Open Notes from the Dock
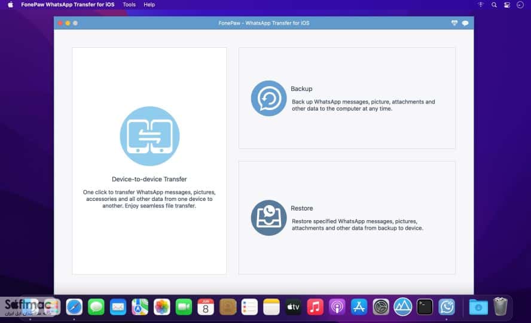Screen dimensions: 531x323 coord(271,307)
